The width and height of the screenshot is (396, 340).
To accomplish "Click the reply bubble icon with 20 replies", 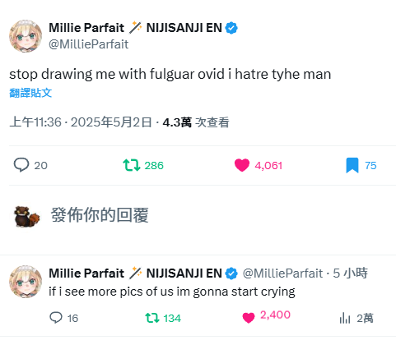I will click(x=21, y=165).
